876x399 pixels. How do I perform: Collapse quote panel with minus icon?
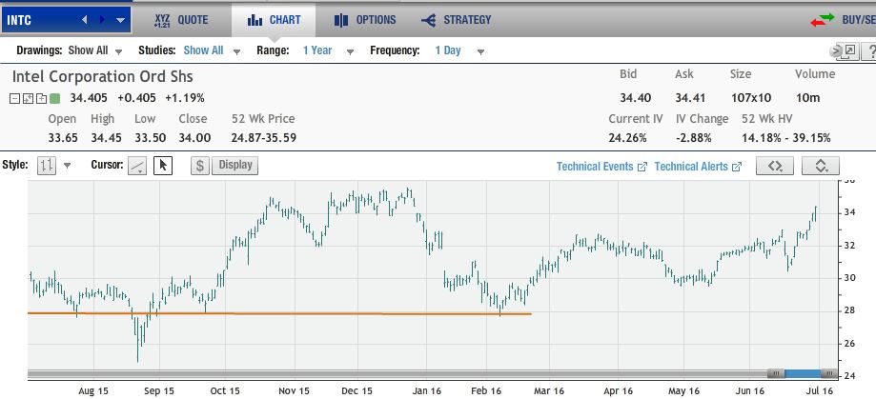15,99
